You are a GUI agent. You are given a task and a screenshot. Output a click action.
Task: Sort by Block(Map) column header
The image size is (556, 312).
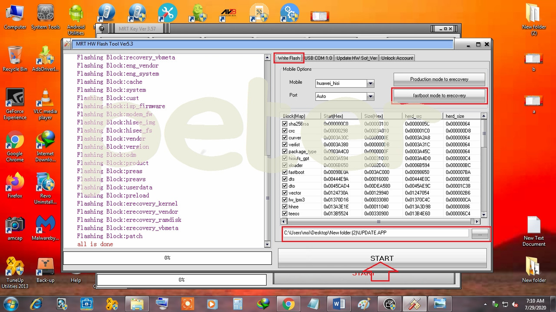tap(301, 116)
